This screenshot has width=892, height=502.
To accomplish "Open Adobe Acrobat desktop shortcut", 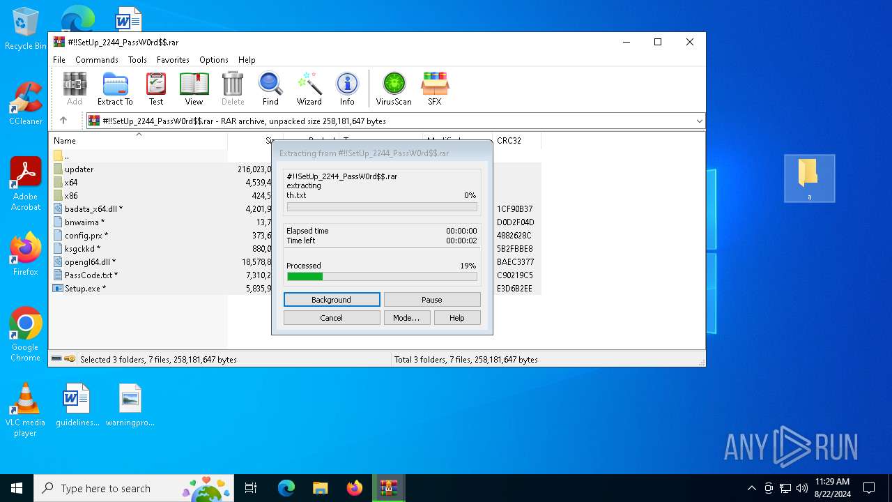I will 25,183.
